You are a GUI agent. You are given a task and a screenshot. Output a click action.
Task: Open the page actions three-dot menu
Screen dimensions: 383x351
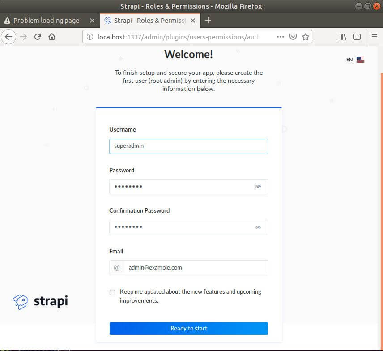(281, 37)
